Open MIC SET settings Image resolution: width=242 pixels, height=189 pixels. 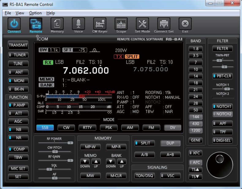point(18,168)
